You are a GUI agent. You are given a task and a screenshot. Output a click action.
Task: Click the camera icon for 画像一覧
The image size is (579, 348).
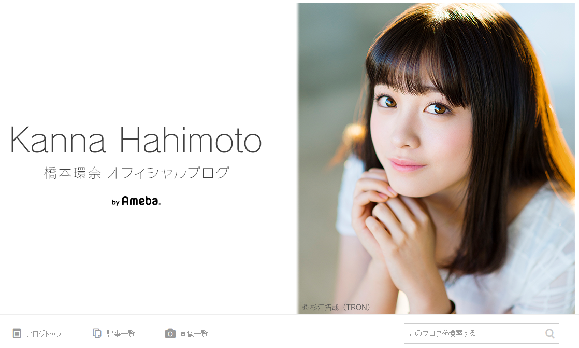click(x=170, y=333)
